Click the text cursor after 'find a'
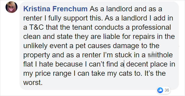 pos(124,64)
